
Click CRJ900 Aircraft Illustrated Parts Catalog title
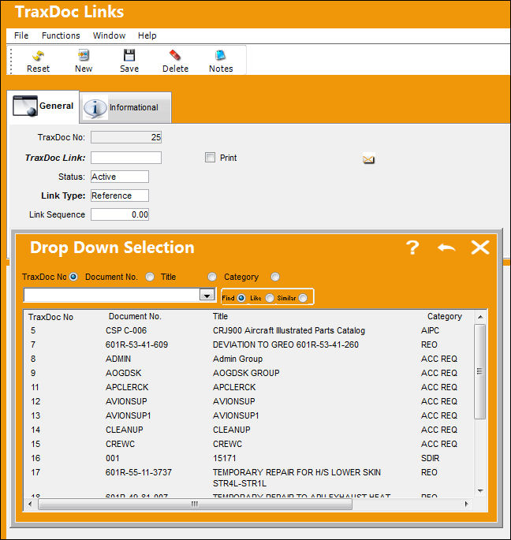click(x=289, y=330)
